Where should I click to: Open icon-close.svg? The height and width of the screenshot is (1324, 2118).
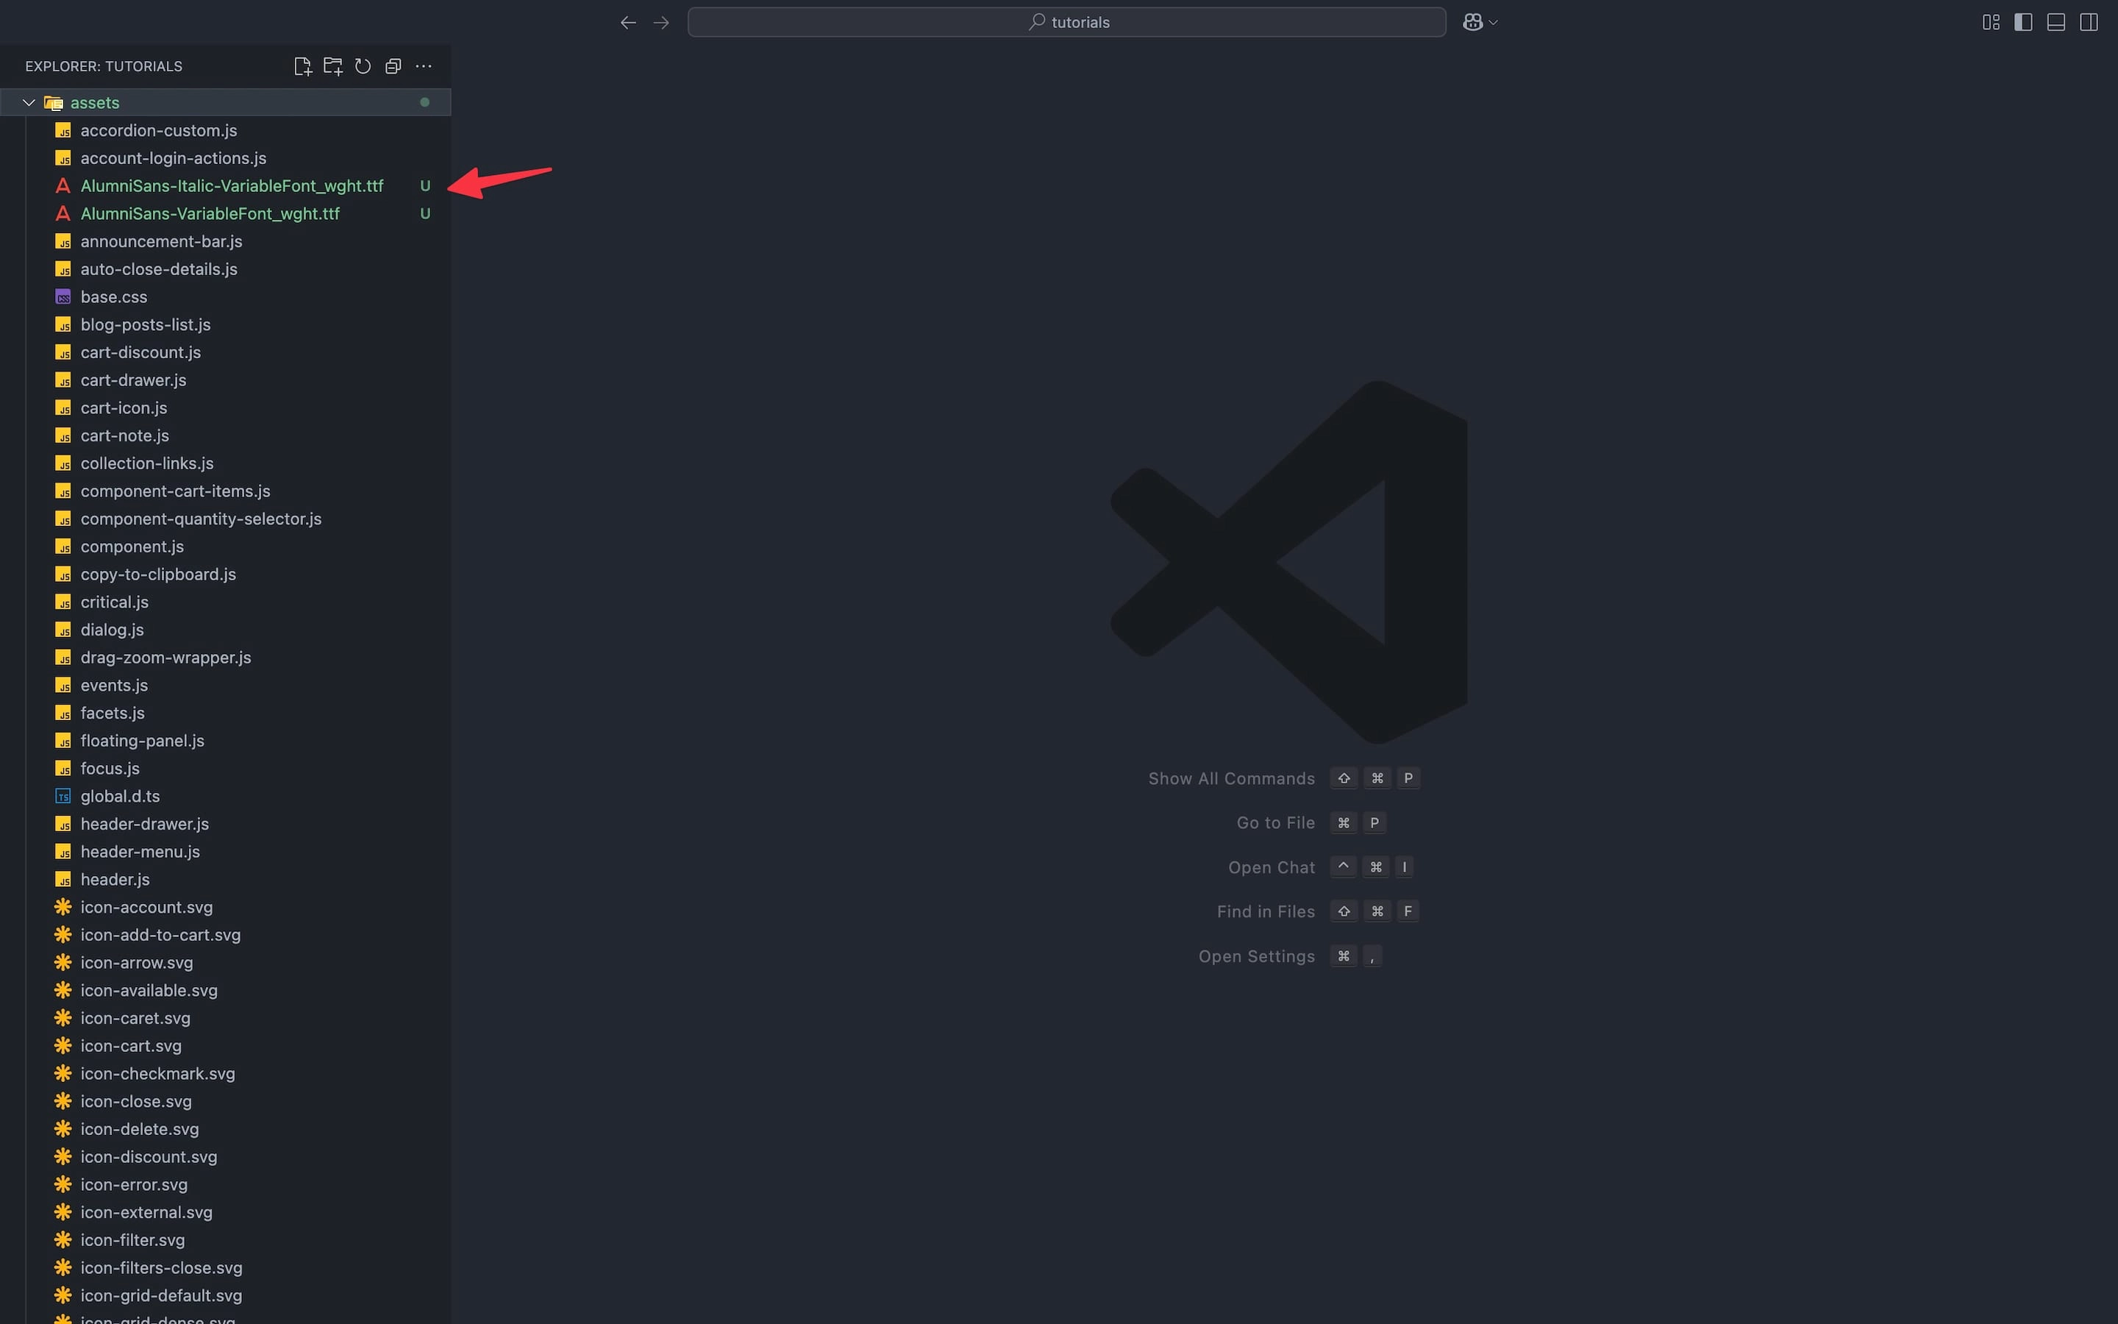point(226,1100)
